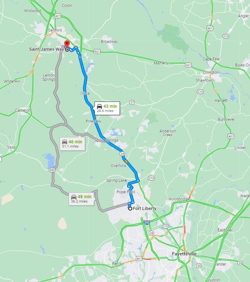The image size is (250, 282).
Task: Click the red destination pin marker
Action: 67,44
